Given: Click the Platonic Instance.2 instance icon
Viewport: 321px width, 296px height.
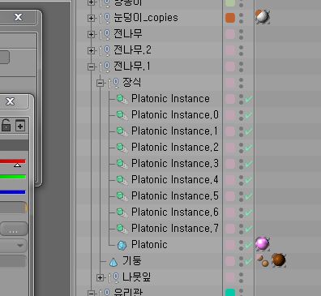Looking at the screenshot, I should pyautogui.click(x=122, y=148).
